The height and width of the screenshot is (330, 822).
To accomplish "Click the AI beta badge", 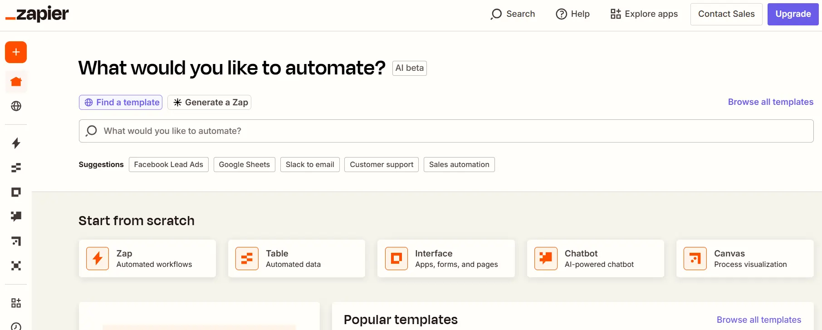I will point(410,68).
